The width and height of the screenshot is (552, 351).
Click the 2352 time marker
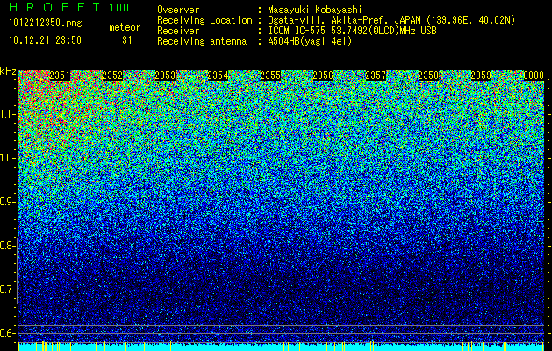tap(112, 75)
